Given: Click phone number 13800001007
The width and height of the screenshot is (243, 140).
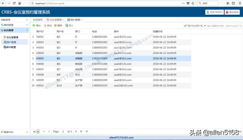Looking at the screenshot, I should click(99, 69).
